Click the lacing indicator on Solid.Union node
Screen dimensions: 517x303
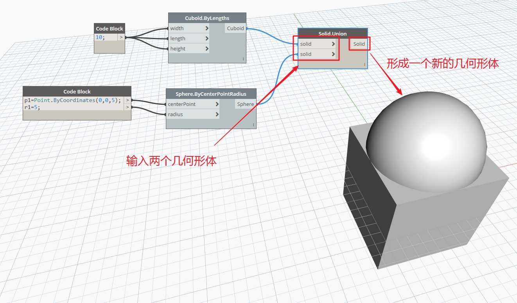(x=364, y=65)
